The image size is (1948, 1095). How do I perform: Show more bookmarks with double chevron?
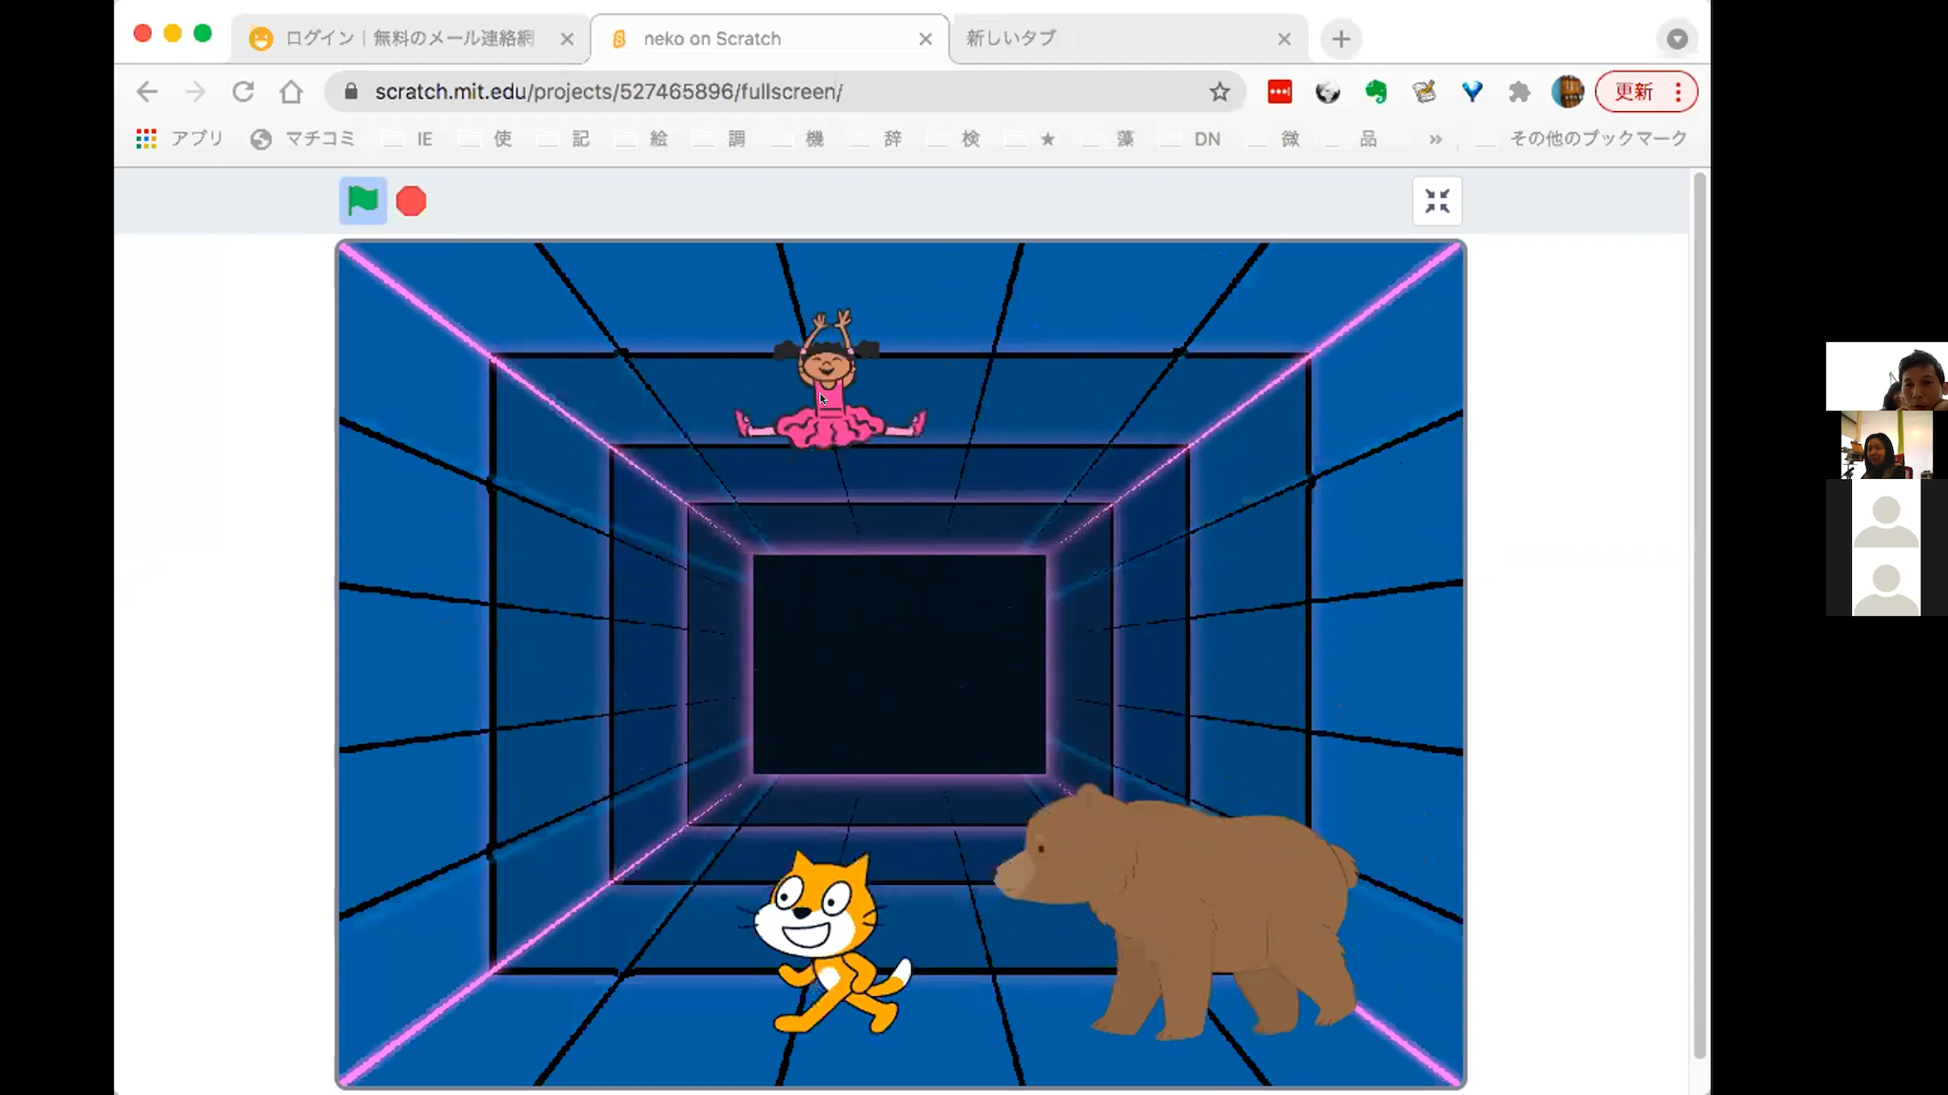[1434, 139]
